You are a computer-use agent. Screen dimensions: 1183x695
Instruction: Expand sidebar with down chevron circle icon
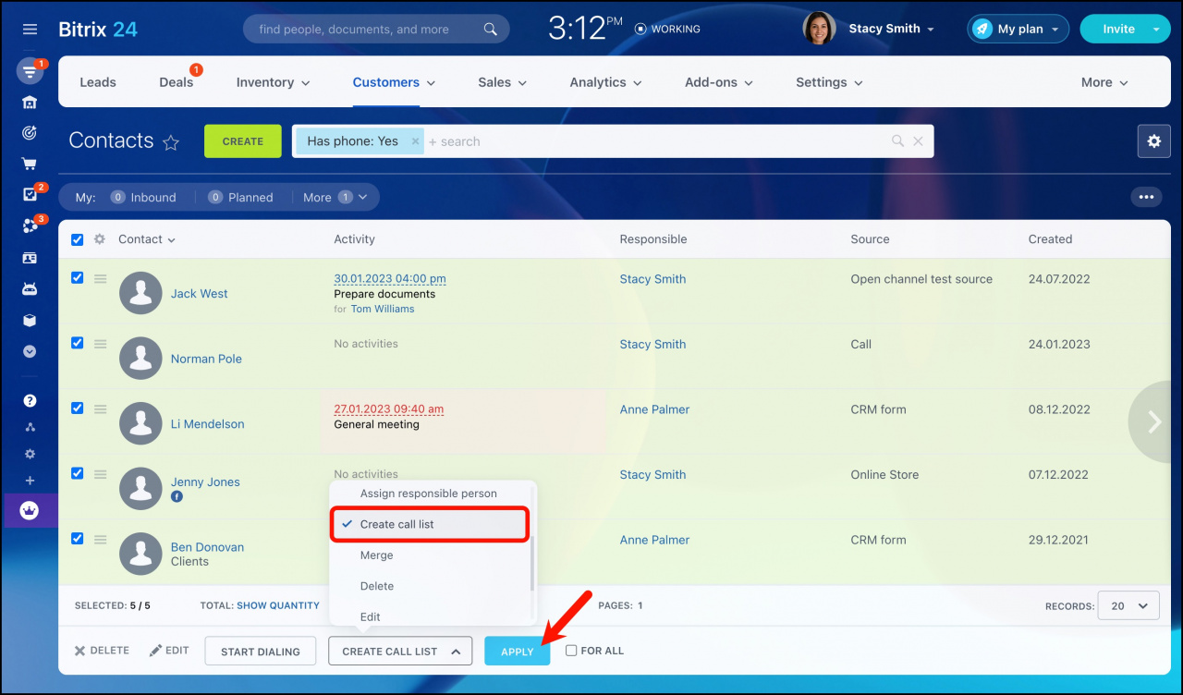pyautogui.click(x=30, y=352)
